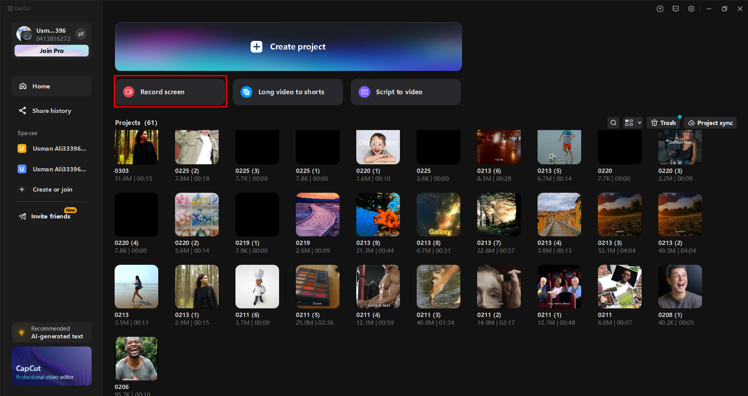Switch accounts using the swap icon

click(x=81, y=34)
